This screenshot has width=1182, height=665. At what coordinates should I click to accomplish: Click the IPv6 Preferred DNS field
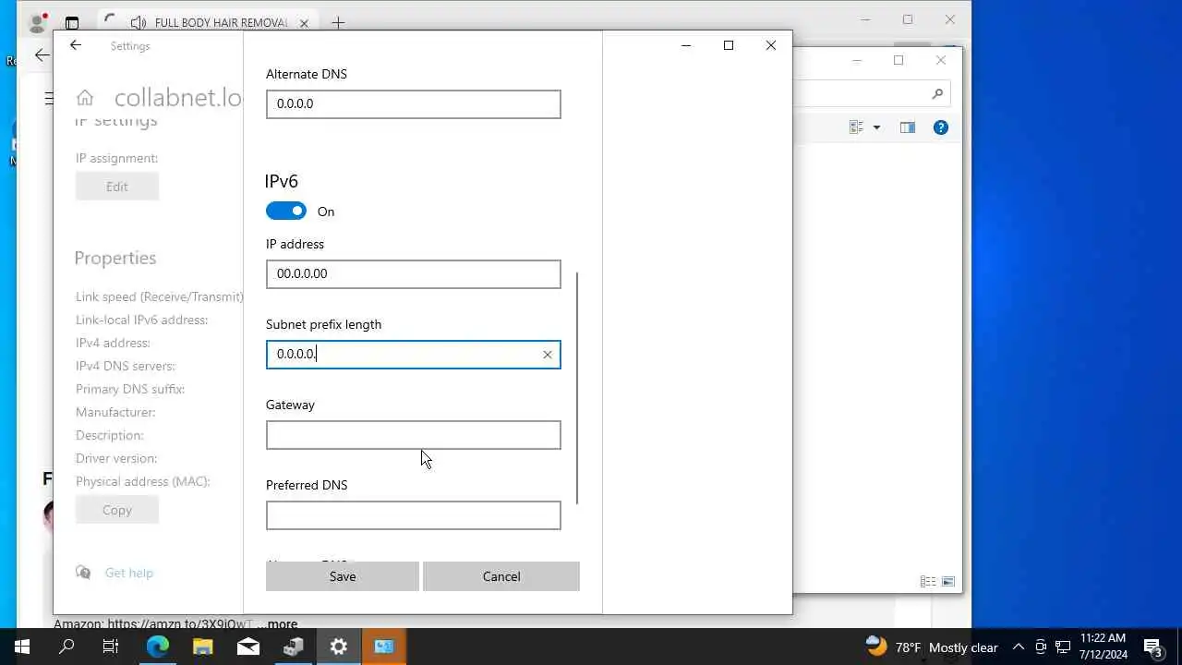click(x=413, y=515)
